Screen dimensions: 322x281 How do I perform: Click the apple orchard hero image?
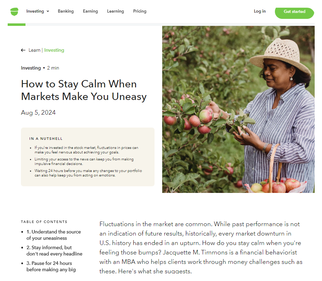click(238, 109)
